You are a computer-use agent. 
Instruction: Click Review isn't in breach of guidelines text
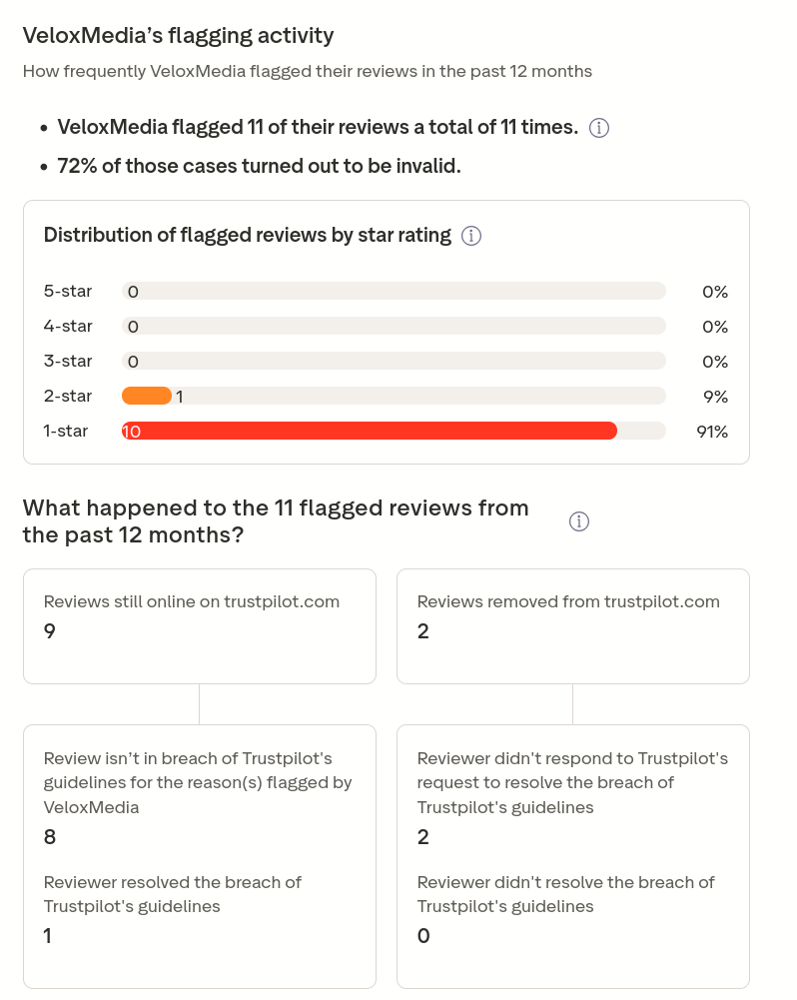click(x=198, y=782)
